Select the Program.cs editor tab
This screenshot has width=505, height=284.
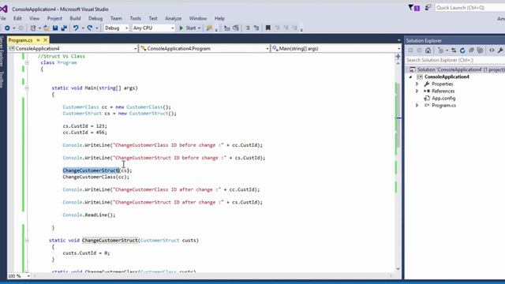[21, 40]
